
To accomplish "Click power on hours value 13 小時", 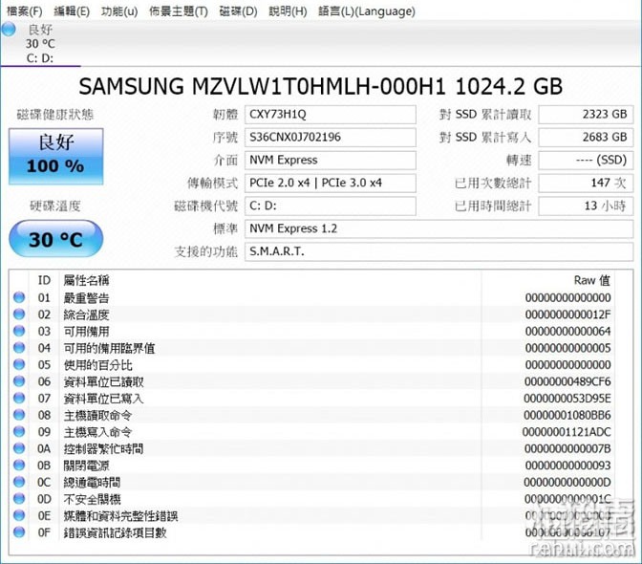I will [x=586, y=206].
